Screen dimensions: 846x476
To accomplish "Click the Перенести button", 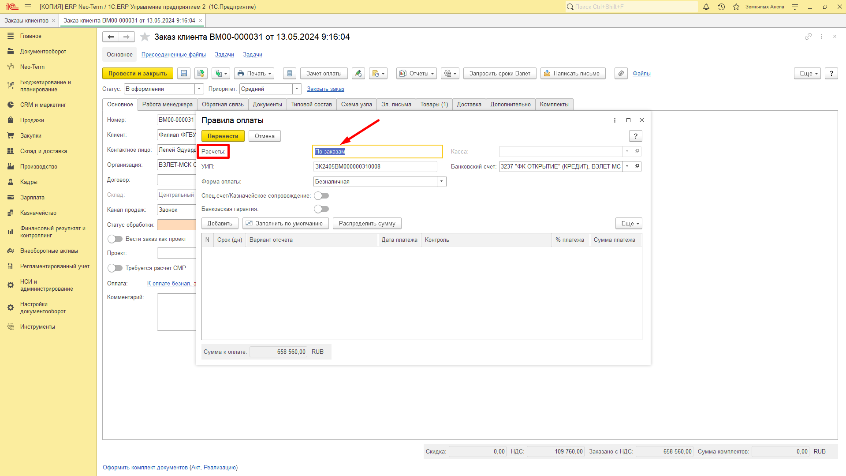I will (x=223, y=136).
